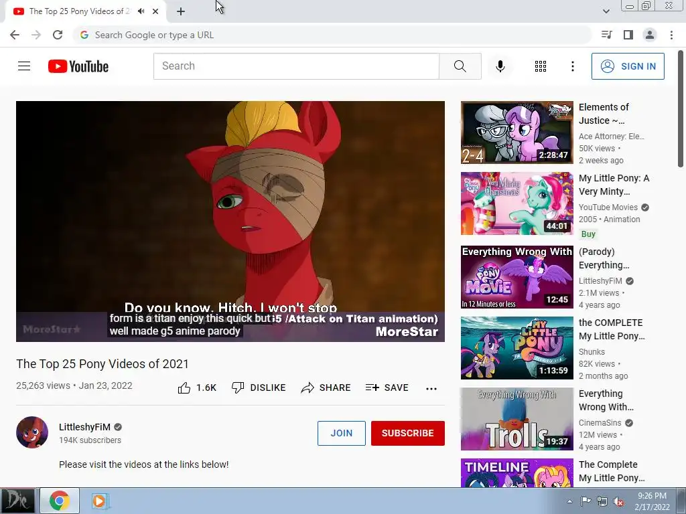The image size is (686, 514).
Task: Click the 1.6K like count
Action: coord(206,388)
